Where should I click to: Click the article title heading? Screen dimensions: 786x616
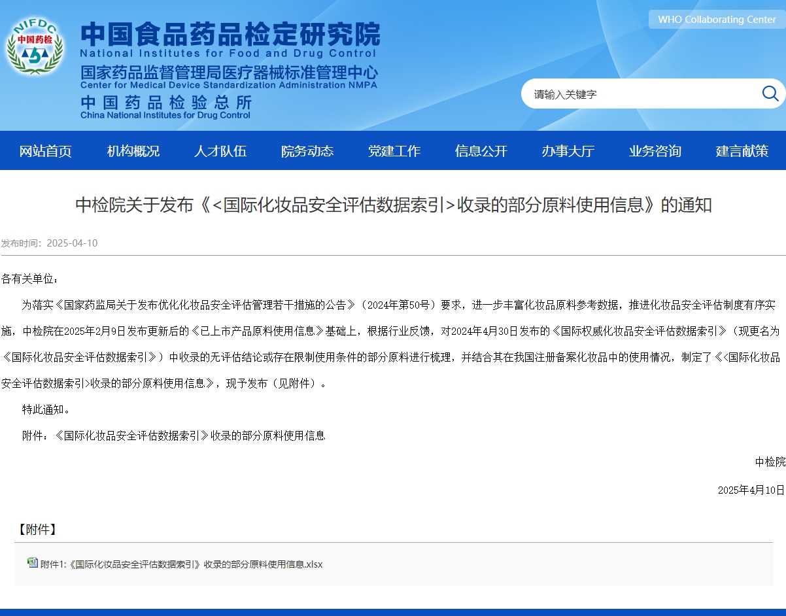coord(393,205)
